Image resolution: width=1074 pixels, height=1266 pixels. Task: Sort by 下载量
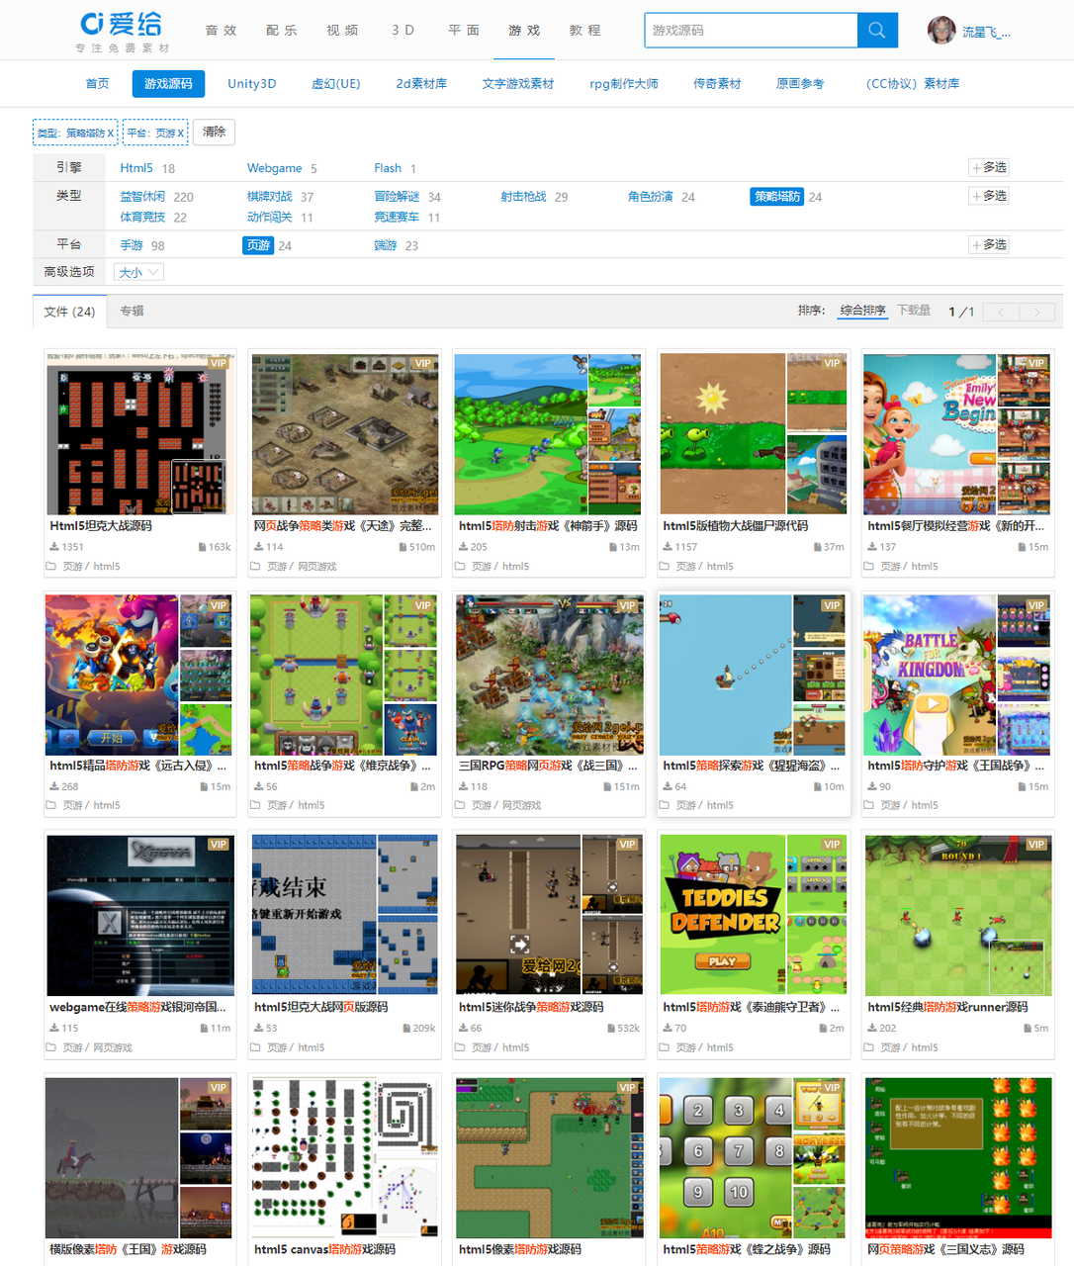pos(914,311)
